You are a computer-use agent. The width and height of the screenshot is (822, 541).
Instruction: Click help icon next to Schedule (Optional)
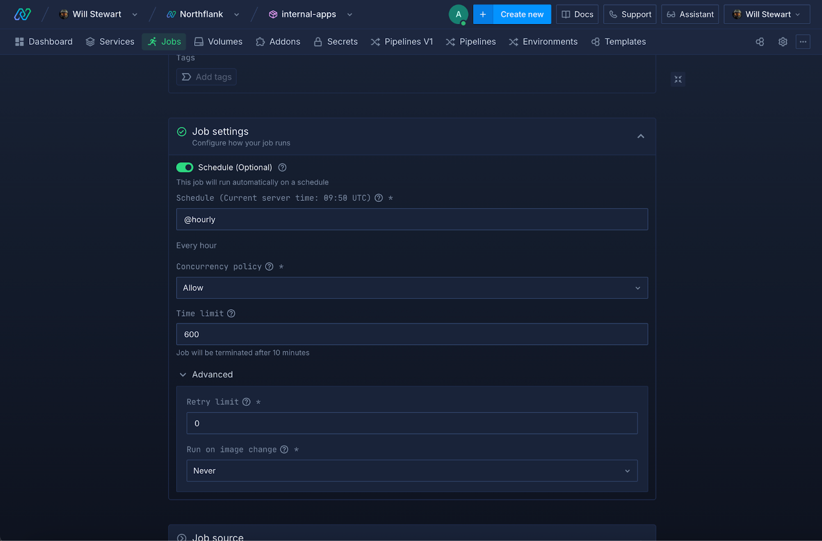[282, 167]
